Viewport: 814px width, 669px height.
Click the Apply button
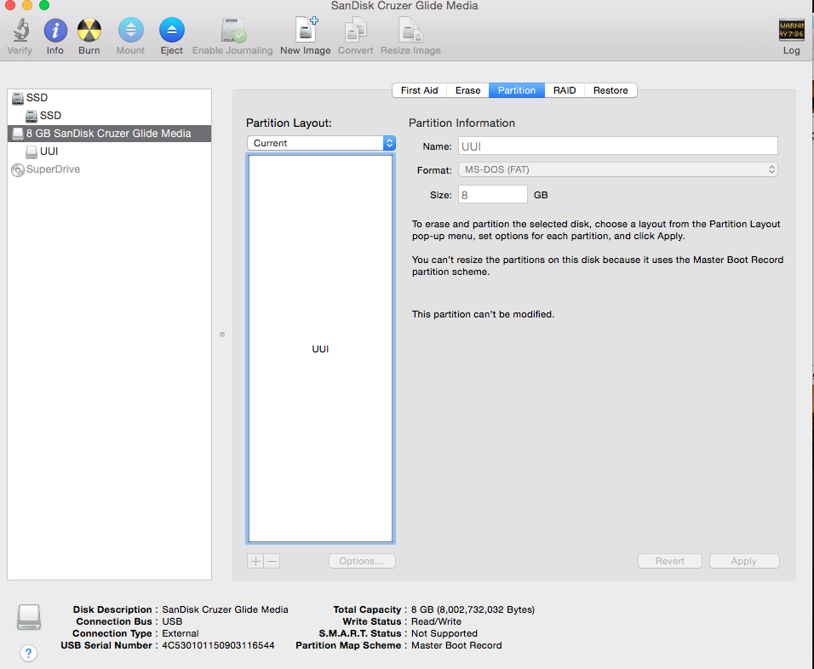pos(744,561)
